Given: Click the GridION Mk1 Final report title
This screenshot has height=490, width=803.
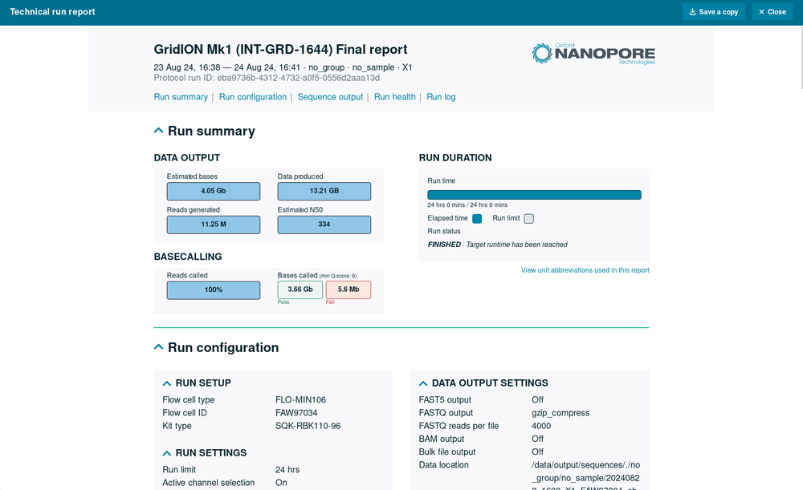Looking at the screenshot, I should tap(280, 49).
